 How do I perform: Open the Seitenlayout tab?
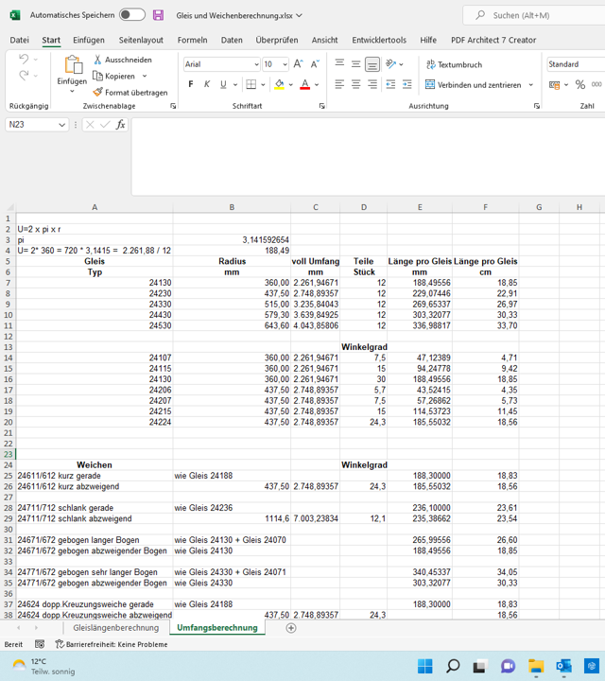(x=141, y=40)
